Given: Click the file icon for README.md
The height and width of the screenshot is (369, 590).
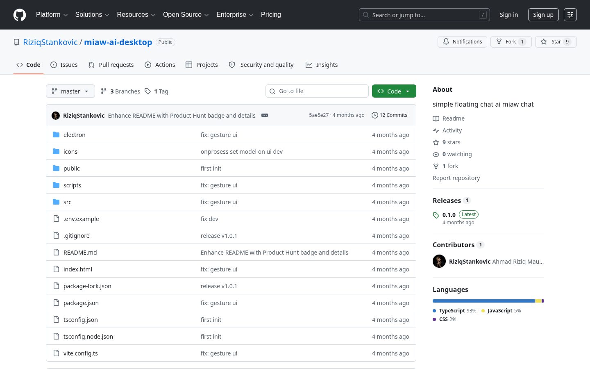Looking at the screenshot, I should (x=56, y=252).
